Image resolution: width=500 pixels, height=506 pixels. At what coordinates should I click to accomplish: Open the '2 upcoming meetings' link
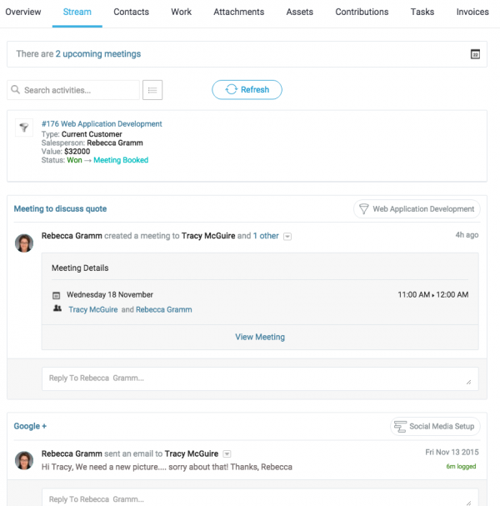point(98,54)
